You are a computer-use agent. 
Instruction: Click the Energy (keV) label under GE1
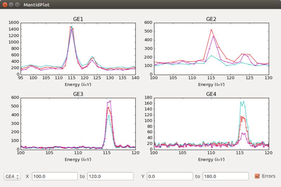[78, 85]
